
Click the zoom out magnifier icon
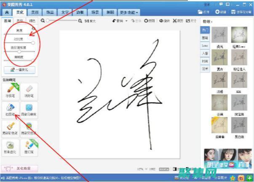(43, 21)
